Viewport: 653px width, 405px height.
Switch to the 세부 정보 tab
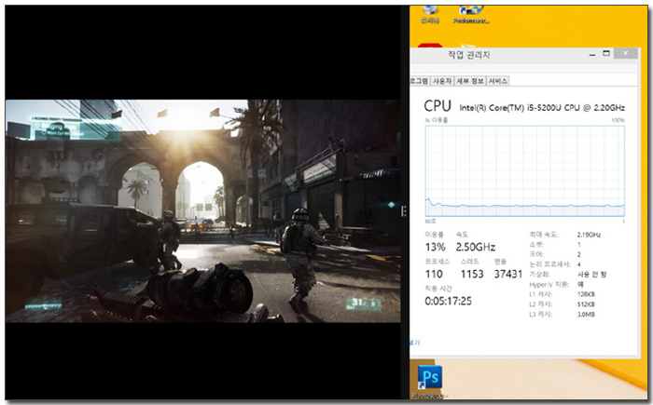click(x=470, y=81)
